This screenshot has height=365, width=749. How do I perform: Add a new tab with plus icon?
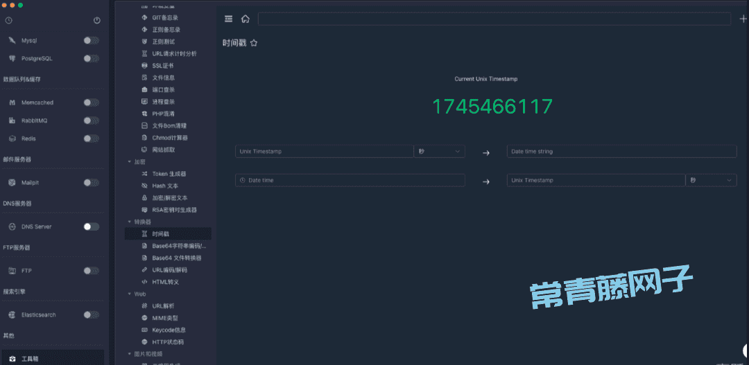point(743,19)
